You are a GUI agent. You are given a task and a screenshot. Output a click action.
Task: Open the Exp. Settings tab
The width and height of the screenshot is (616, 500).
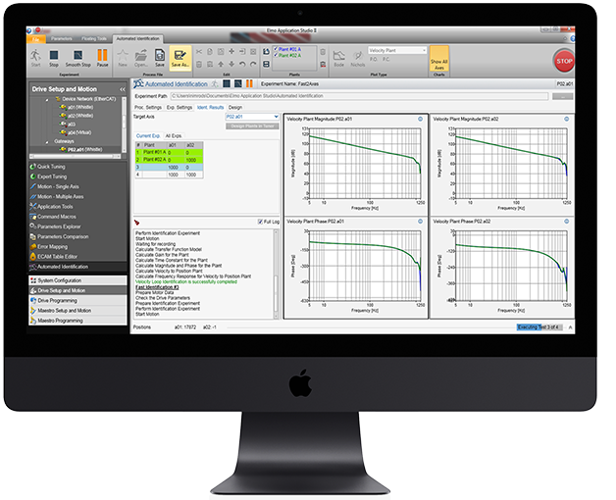180,107
